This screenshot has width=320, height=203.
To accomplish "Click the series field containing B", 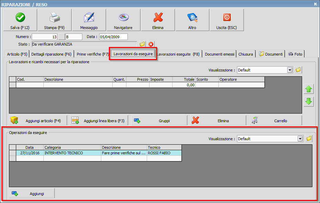I will pyautogui.click(x=74, y=37).
